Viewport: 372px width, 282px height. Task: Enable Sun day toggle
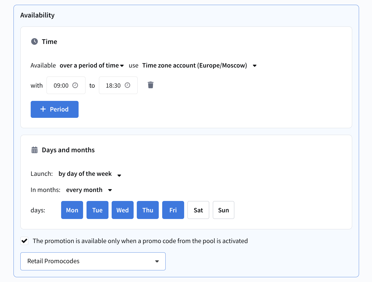click(223, 210)
